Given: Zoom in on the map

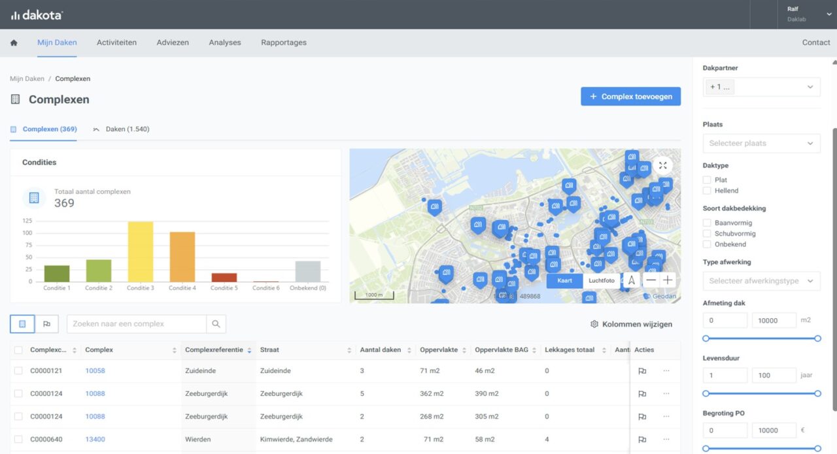Looking at the screenshot, I should [x=667, y=280].
